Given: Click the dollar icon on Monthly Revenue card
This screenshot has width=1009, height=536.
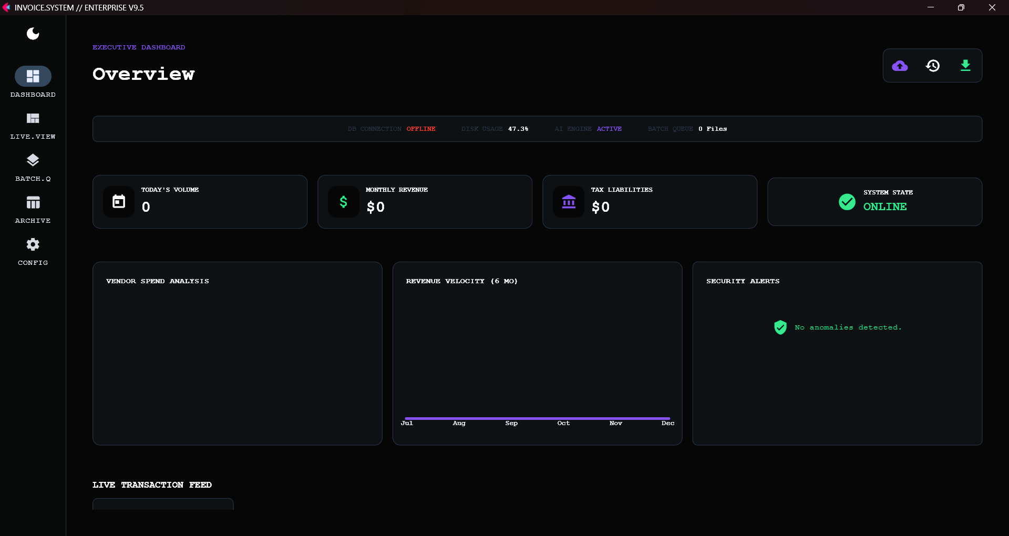Looking at the screenshot, I should pyautogui.click(x=343, y=202).
